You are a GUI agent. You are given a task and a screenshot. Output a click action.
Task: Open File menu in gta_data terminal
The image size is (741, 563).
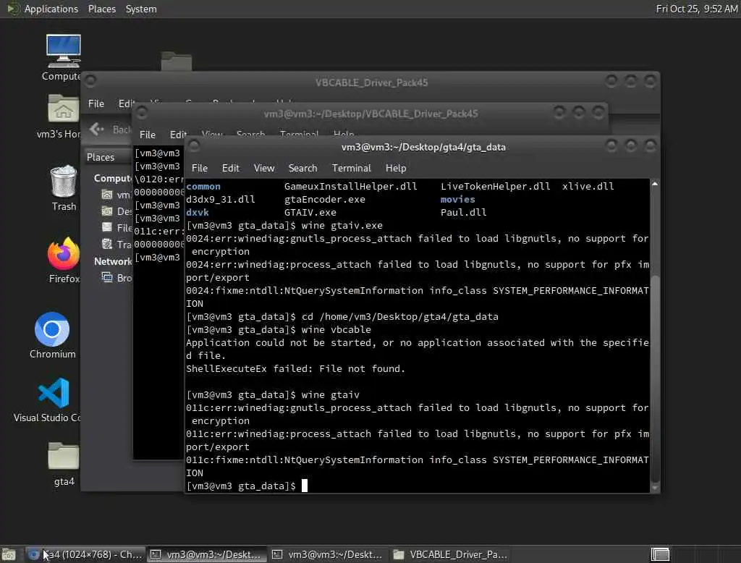click(x=200, y=168)
